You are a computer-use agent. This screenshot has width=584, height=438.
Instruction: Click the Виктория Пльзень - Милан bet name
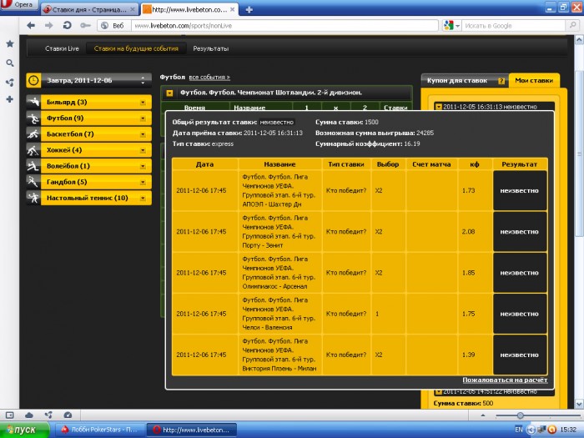[x=279, y=369]
